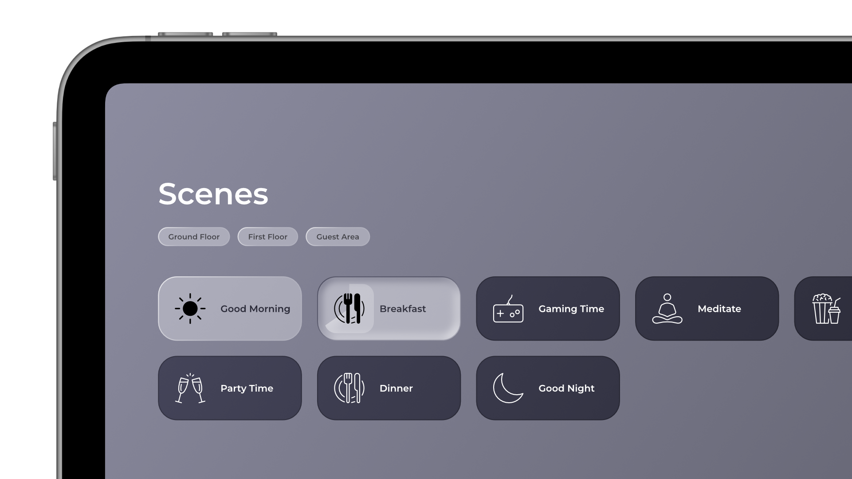Click the Scenes page heading
The image size is (852, 479).
tap(213, 194)
